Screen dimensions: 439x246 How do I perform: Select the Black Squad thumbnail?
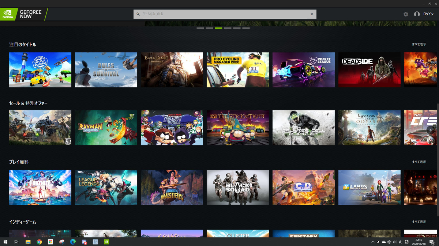click(x=238, y=188)
